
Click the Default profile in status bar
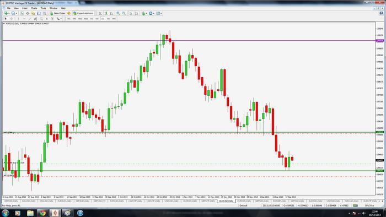coord(243,205)
